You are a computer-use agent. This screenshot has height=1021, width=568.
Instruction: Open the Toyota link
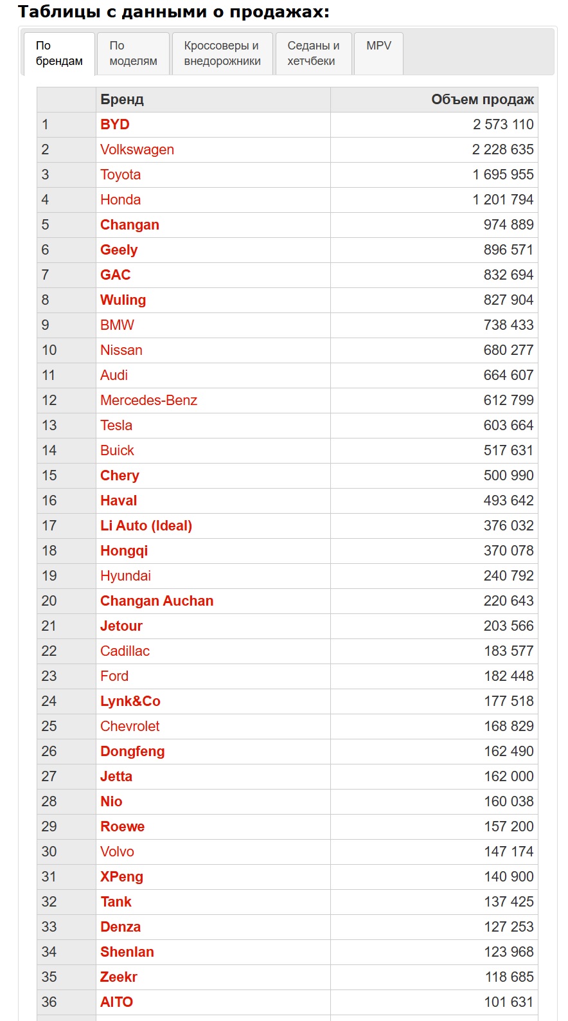pyautogui.click(x=120, y=175)
